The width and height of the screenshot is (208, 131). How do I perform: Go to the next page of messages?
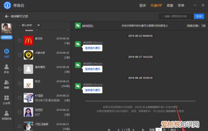[134, 130]
